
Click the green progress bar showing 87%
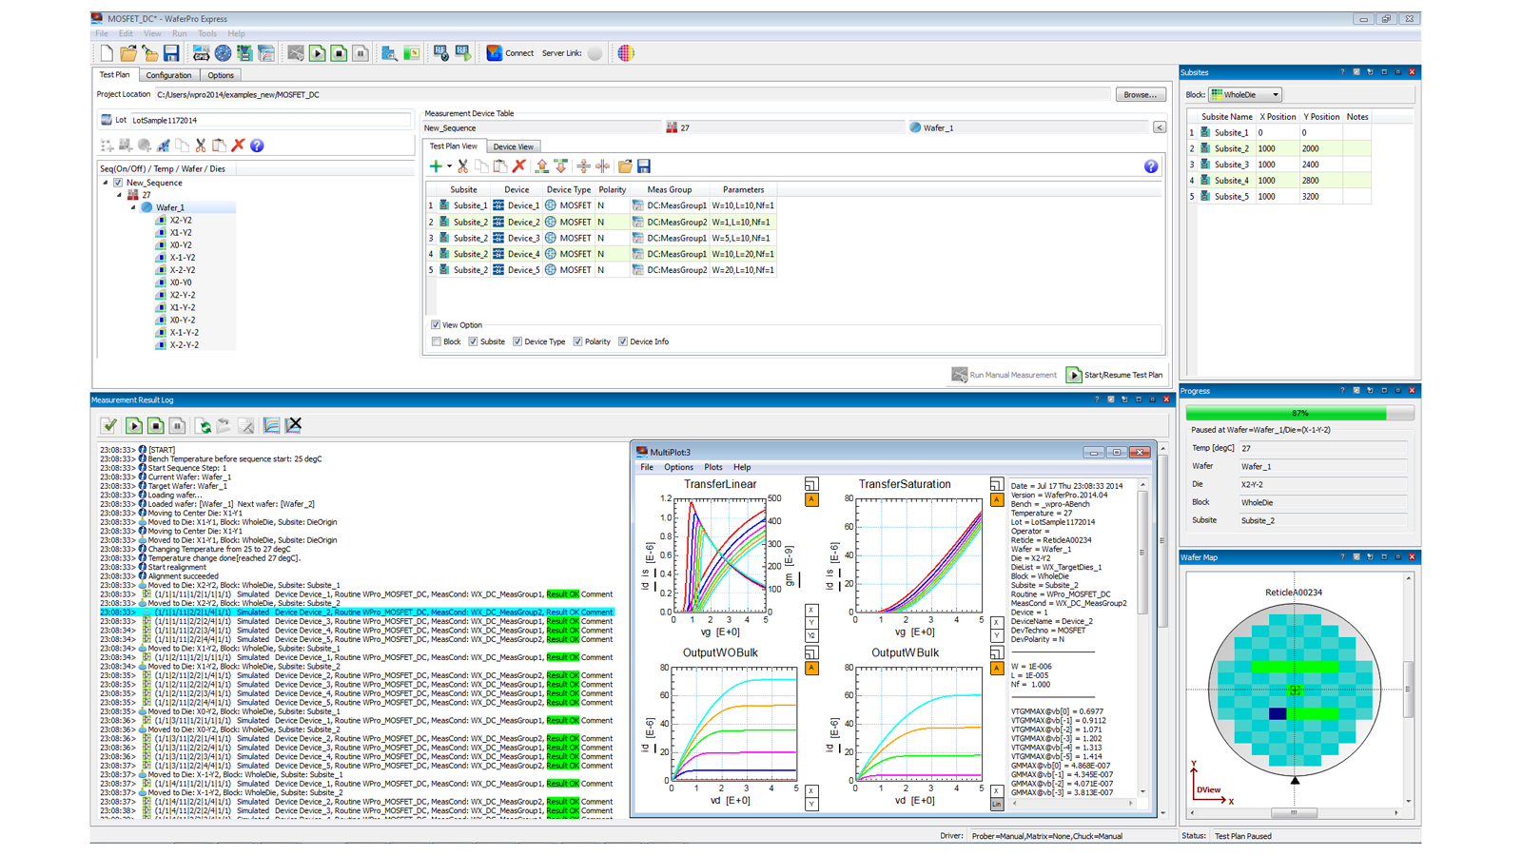pos(1300,413)
